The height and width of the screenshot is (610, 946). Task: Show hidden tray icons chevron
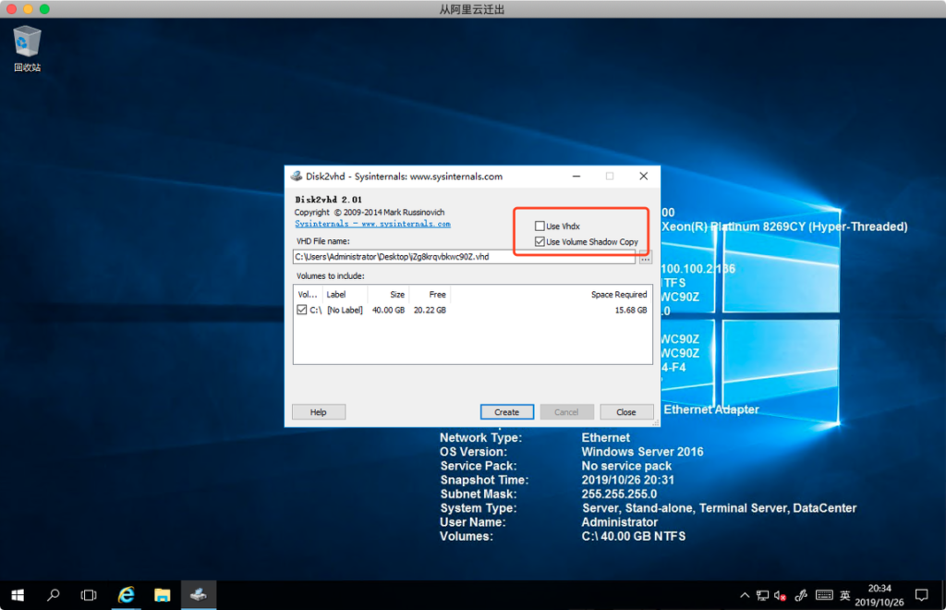[x=745, y=594]
